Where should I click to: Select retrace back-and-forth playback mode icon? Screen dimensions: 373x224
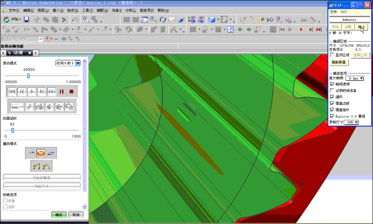[x=51, y=153]
